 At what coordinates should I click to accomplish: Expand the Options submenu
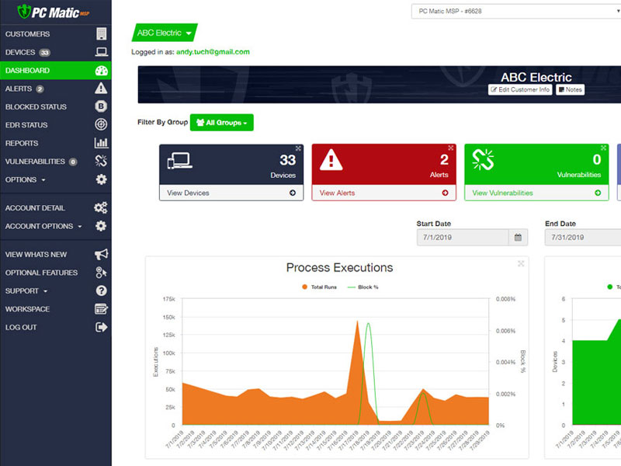26,179
